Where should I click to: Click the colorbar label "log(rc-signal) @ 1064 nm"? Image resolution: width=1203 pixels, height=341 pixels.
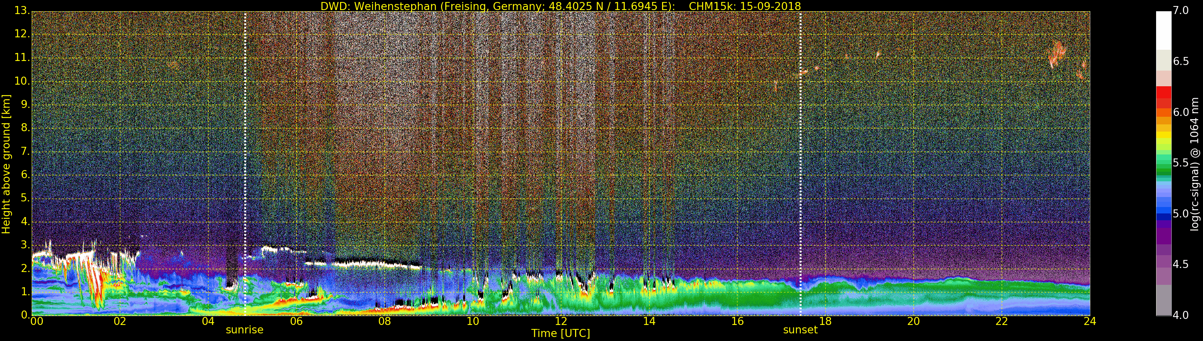coord(1194,164)
